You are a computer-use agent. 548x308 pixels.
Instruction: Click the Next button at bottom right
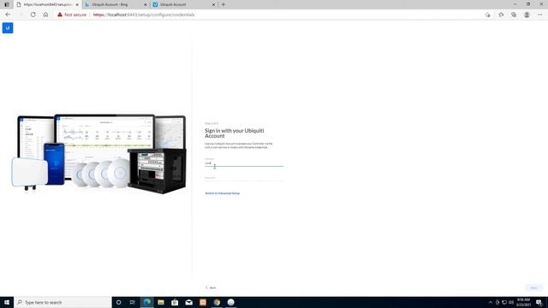pyautogui.click(x=533, y=287)
